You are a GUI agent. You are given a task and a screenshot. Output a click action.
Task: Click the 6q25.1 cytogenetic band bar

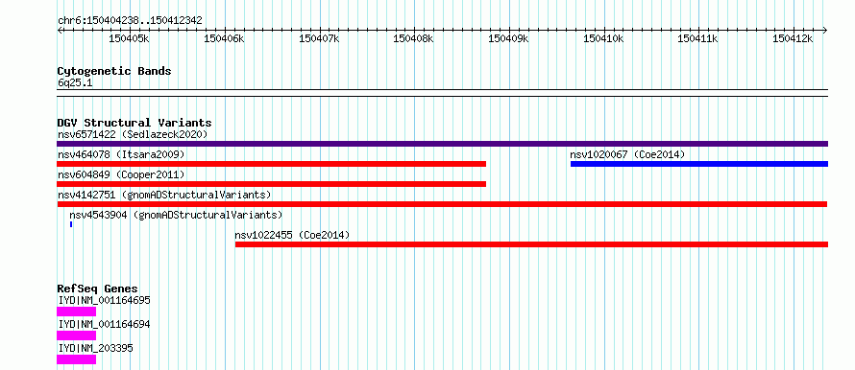tap(442, 93)
